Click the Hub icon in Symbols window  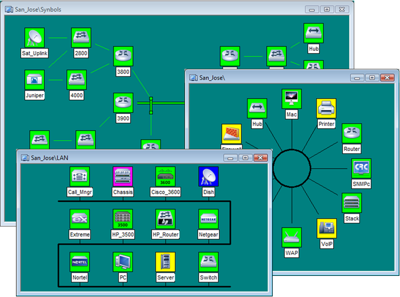pos(313,33)
